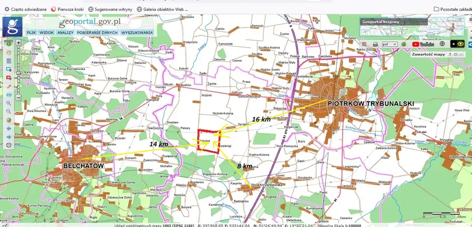Image resolution: width=472 pixels, height=227 pixels.
Task: Open the XYH coordinates tool
Action: (9, 95)
